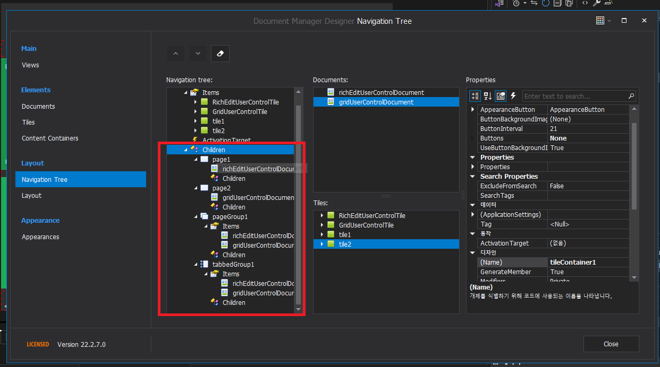This screenshot has width=660, height=367.
Task: Click the clock icon in background Visual Studio toolbar
Action: tap(515, 3)
